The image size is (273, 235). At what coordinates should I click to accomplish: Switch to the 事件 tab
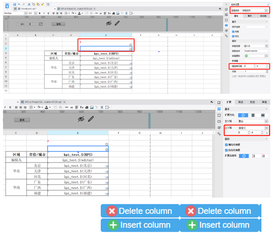(250, 15)
